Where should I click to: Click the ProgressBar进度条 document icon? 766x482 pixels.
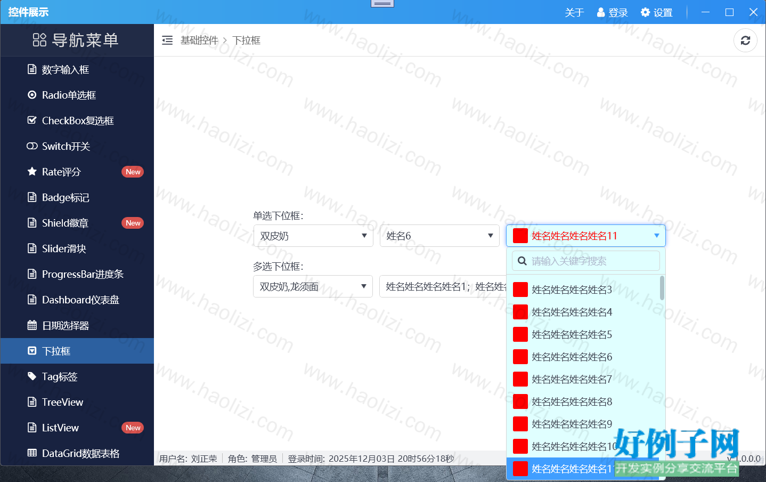[x=32, y=274]
